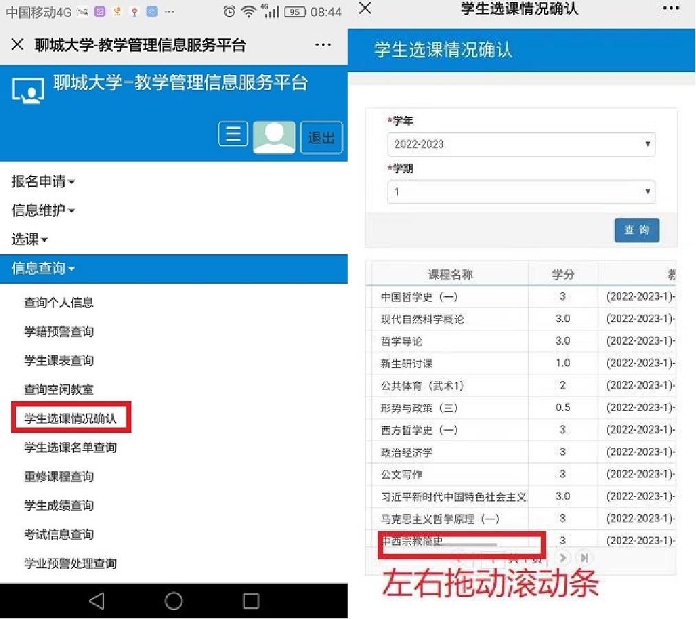Open 学生成绩查询 link

[59, 506]
